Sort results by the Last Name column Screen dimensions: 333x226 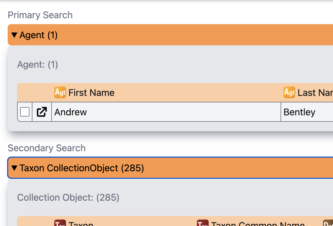[x=315, y=92]
